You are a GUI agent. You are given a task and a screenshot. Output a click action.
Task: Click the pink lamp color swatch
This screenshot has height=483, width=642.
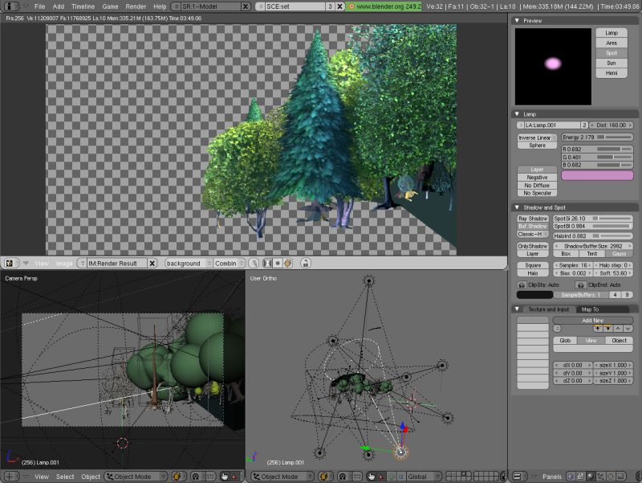click(x=596, y=174)
